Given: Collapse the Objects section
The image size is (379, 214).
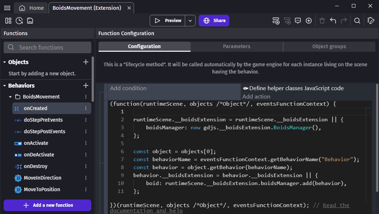Looking at the screenshot, I should pos(5,62).
